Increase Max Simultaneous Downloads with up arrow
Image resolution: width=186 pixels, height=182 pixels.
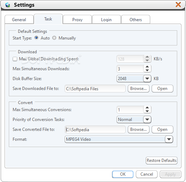click(x=147, y=67)
